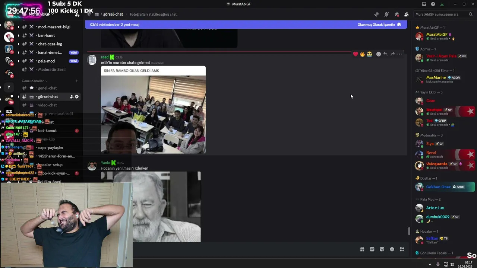Open member Artorius in Pala Mod
Viewport: 477px width, 268px height.
[445, 208]
